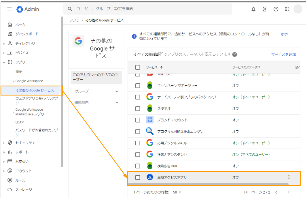Click the ダッシュボード dashboard icon
Image resolution: width=307 pixels, height=199 pixels.
pos(10,34)
